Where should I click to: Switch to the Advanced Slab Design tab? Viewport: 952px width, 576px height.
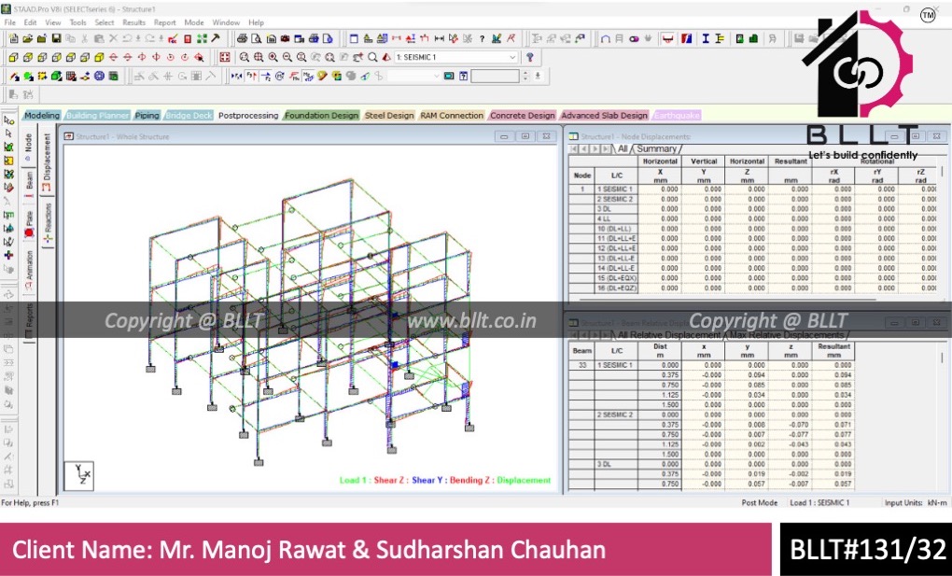(x=604, y=116)
